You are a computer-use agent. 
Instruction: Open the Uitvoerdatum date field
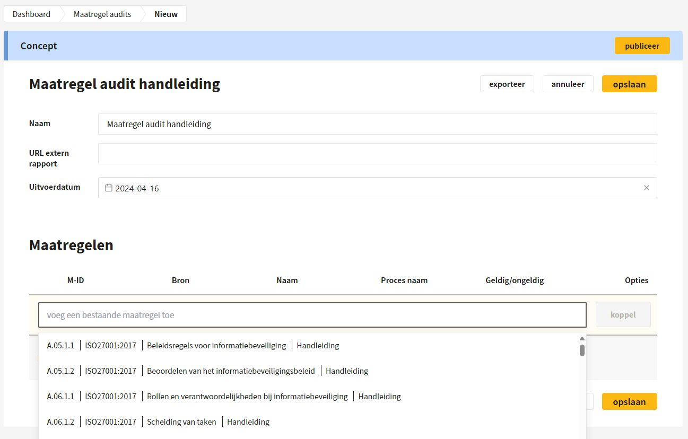tap(377, 188)
